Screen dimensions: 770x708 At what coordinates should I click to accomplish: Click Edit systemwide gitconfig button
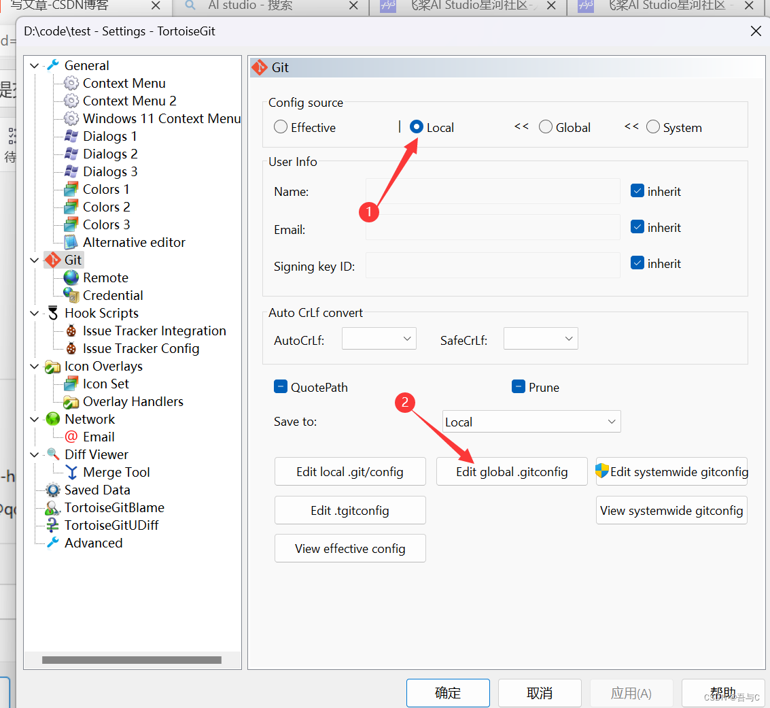(x=671, y=472)
